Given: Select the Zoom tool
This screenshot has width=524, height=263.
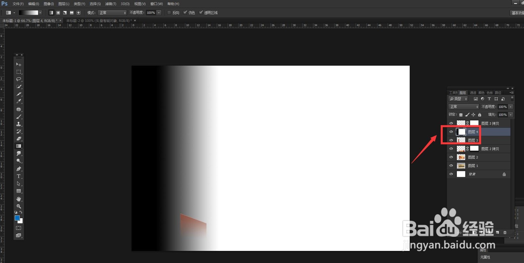Looking at the screenshot, I should 19,206.
